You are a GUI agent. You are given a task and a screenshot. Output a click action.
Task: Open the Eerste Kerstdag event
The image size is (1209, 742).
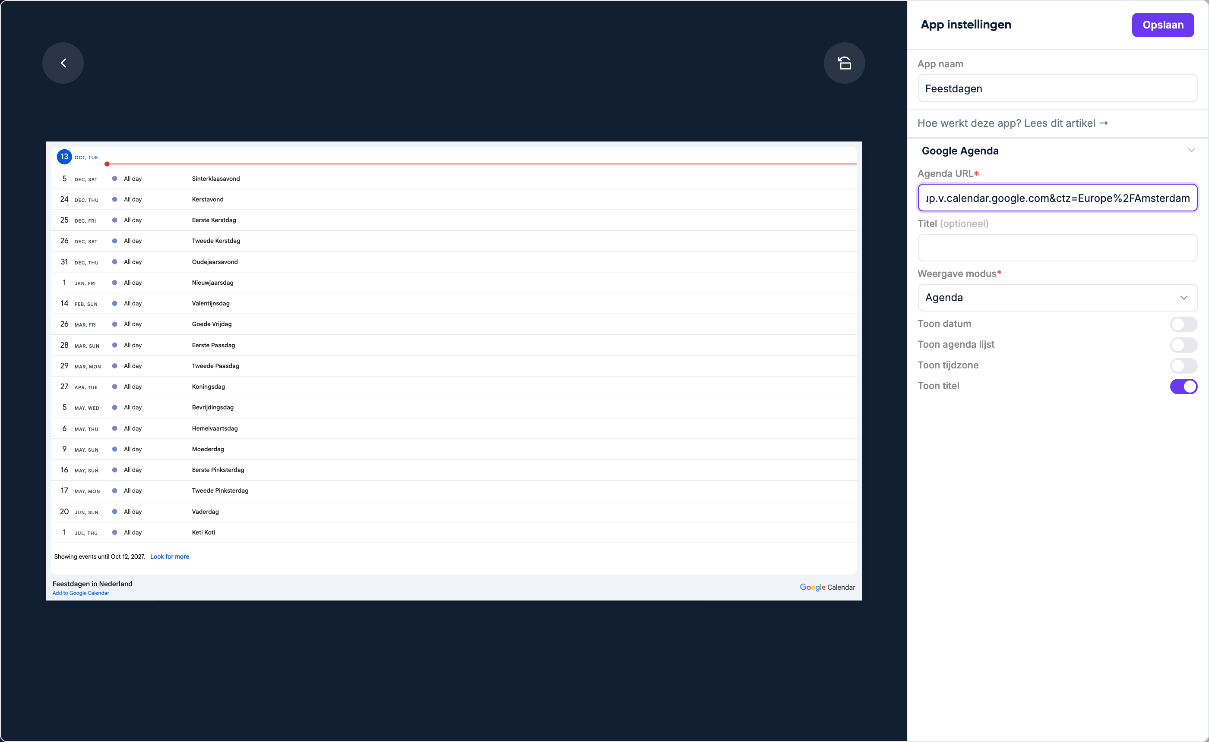214,220
